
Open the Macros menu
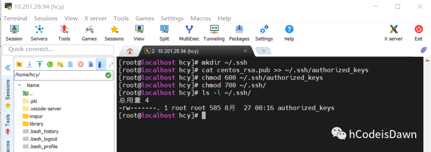point(201,18)
